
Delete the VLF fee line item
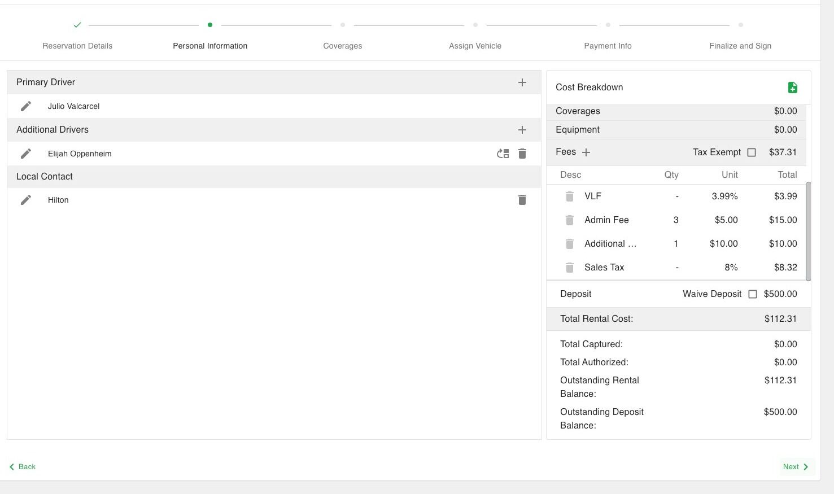(x=569, y=196)
